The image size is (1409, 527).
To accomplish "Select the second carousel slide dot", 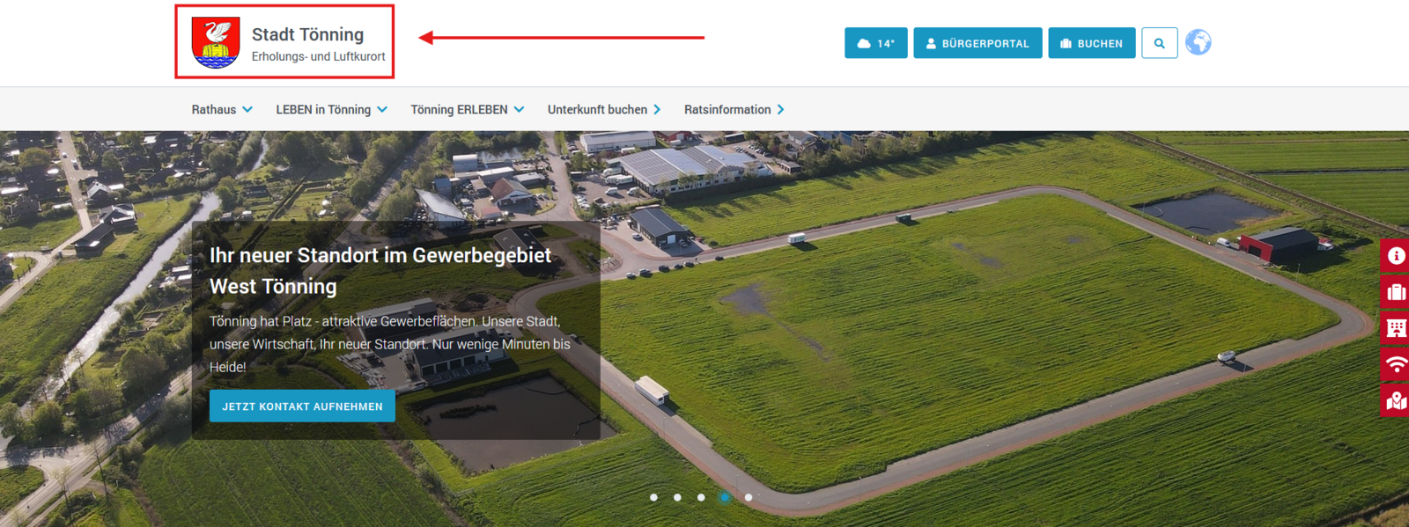I will (x=677, y=497).
